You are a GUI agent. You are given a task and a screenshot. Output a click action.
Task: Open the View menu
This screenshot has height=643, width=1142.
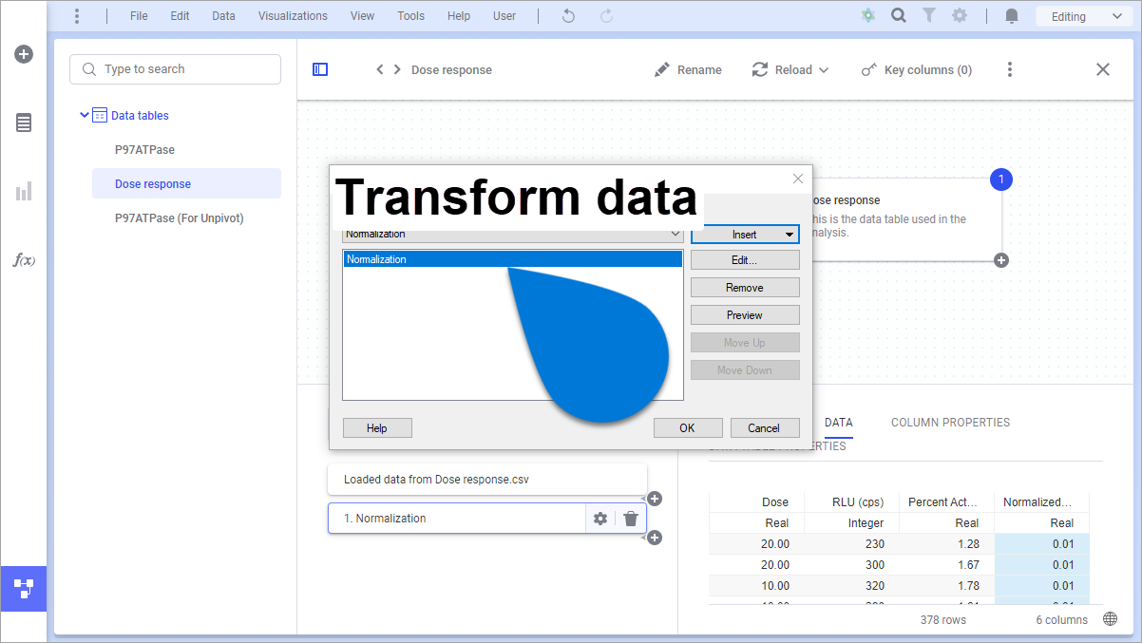click(x=362, y=16)
